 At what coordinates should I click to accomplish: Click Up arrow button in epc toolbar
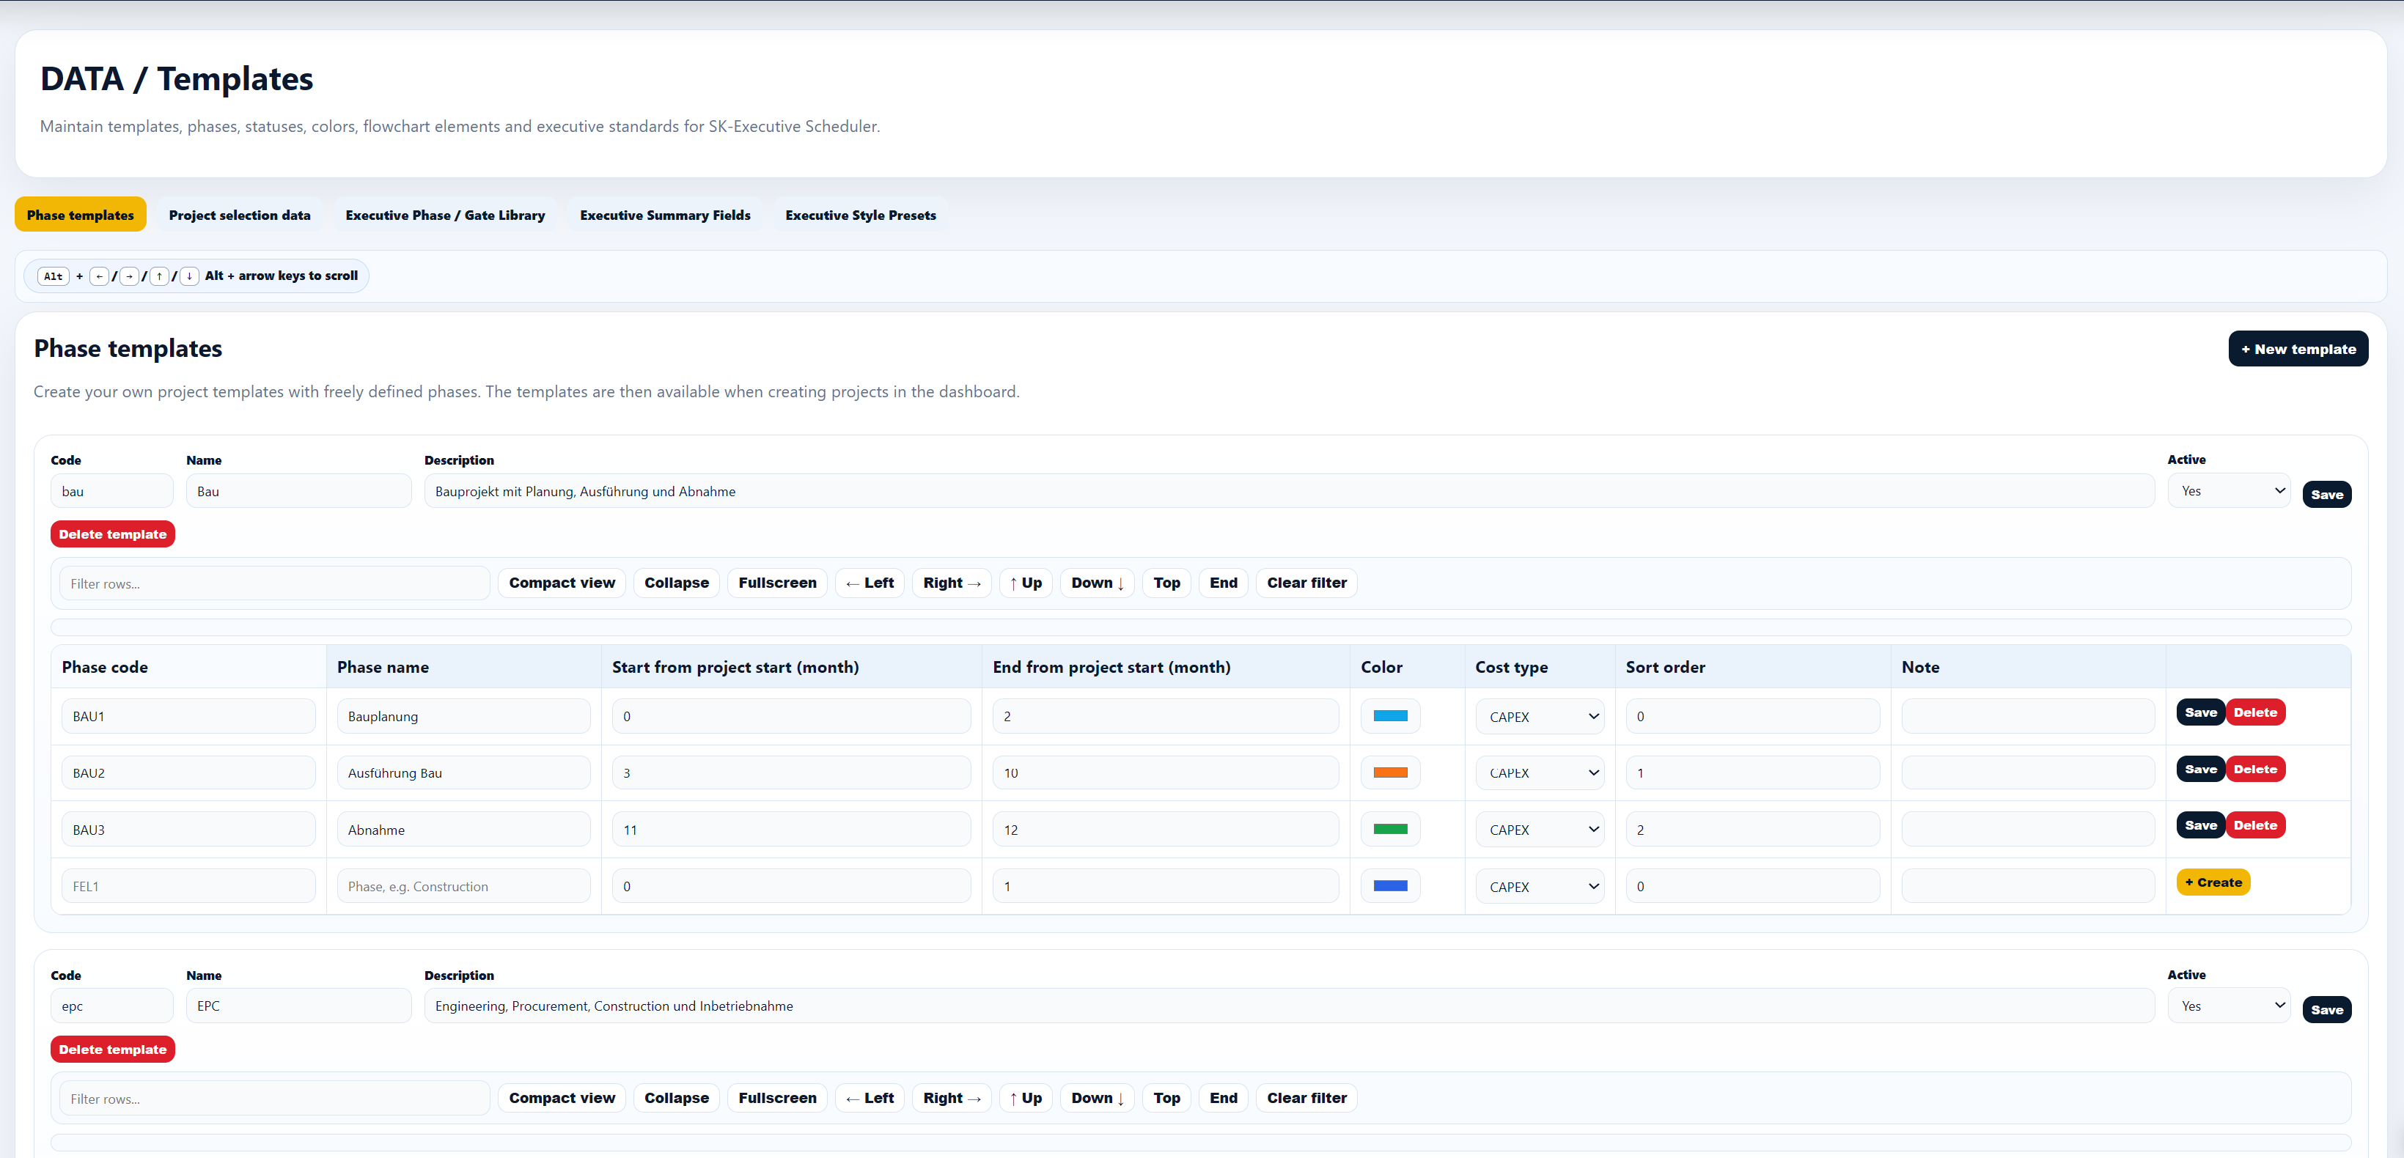click(1026, 1097)
